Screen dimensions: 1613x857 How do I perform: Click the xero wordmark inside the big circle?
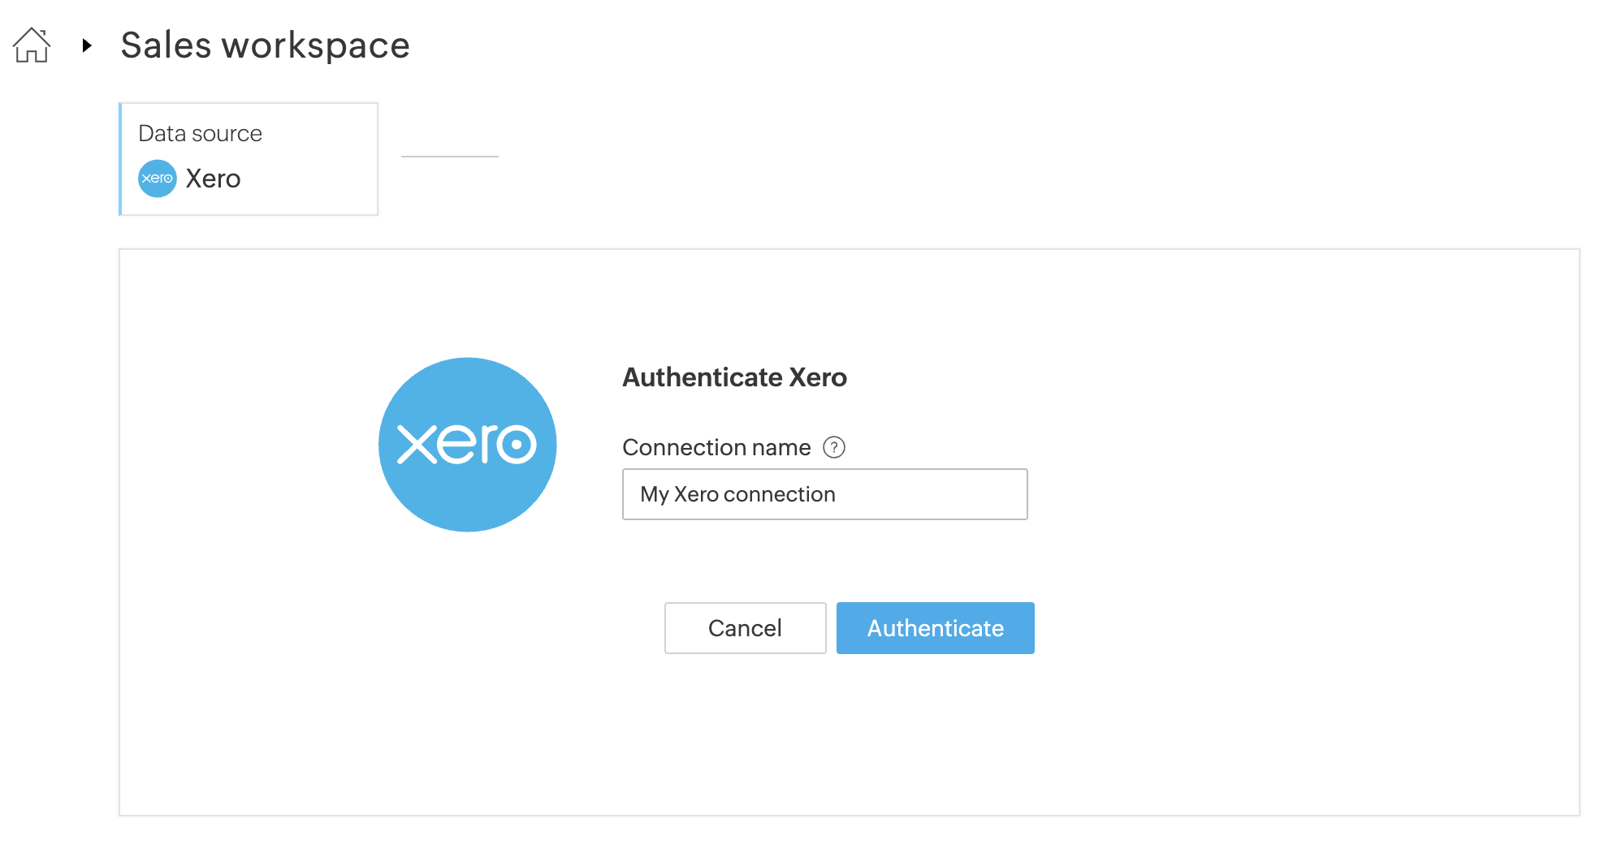[x=467, y=445]
